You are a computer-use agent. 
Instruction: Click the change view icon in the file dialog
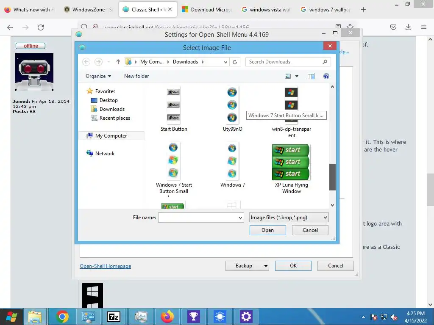(x=288, y=76)
